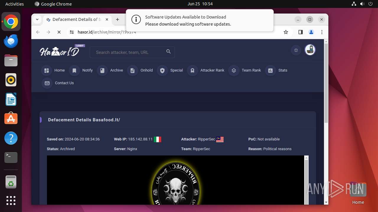Show applications grid in dock
Screen dimensions: 378x212
coord(11,201)
